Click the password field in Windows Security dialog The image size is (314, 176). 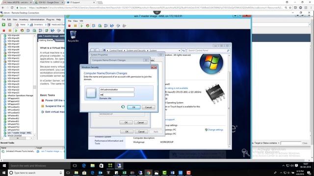[x=117, y=94]
